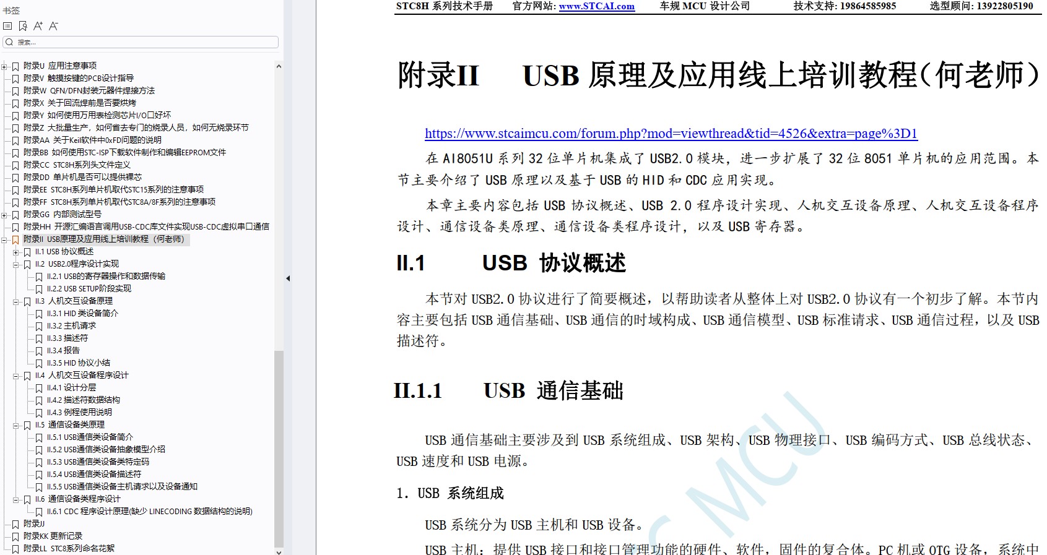
Task: Click the bookmark panel scroll-up arrow
Action: [279, 66]
